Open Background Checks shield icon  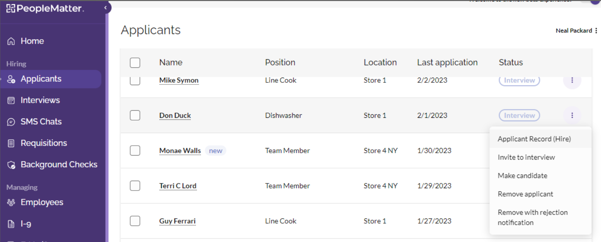(x=11, y=165)
